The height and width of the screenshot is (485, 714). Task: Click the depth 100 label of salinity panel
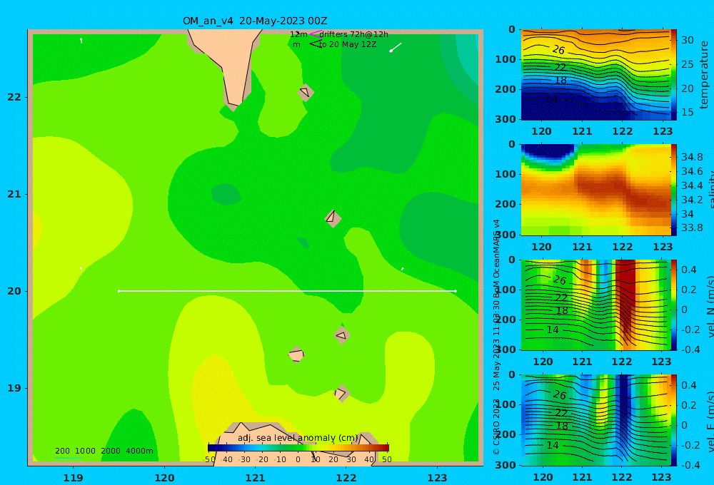click(506, 174)
